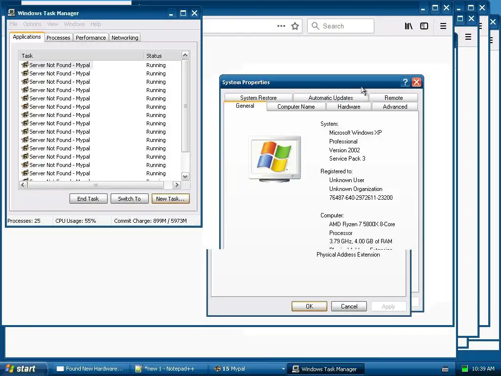Click the Commit Charge status bar entry

[x=151, y=221]
